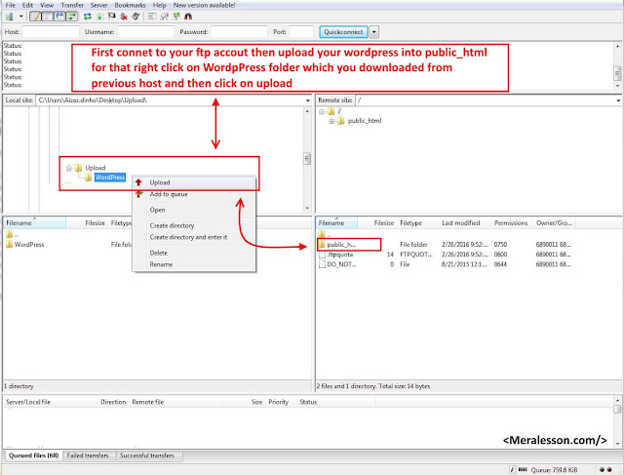Open the Remote site path dropdown
This screenshot has width=624, height=475.
coord(618,100)
